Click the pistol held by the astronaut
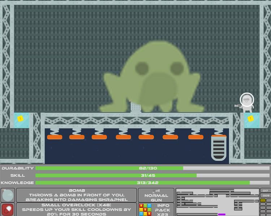The image size is (271, 216). [x=238, y=106]
